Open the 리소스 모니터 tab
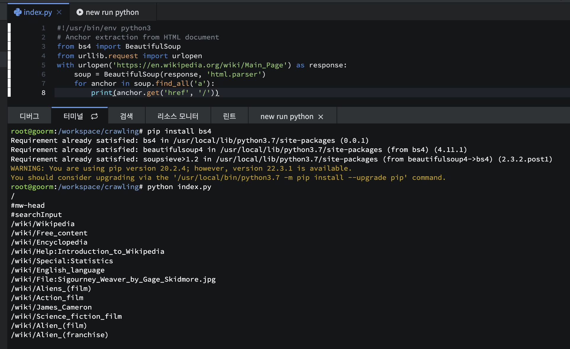 178,116
